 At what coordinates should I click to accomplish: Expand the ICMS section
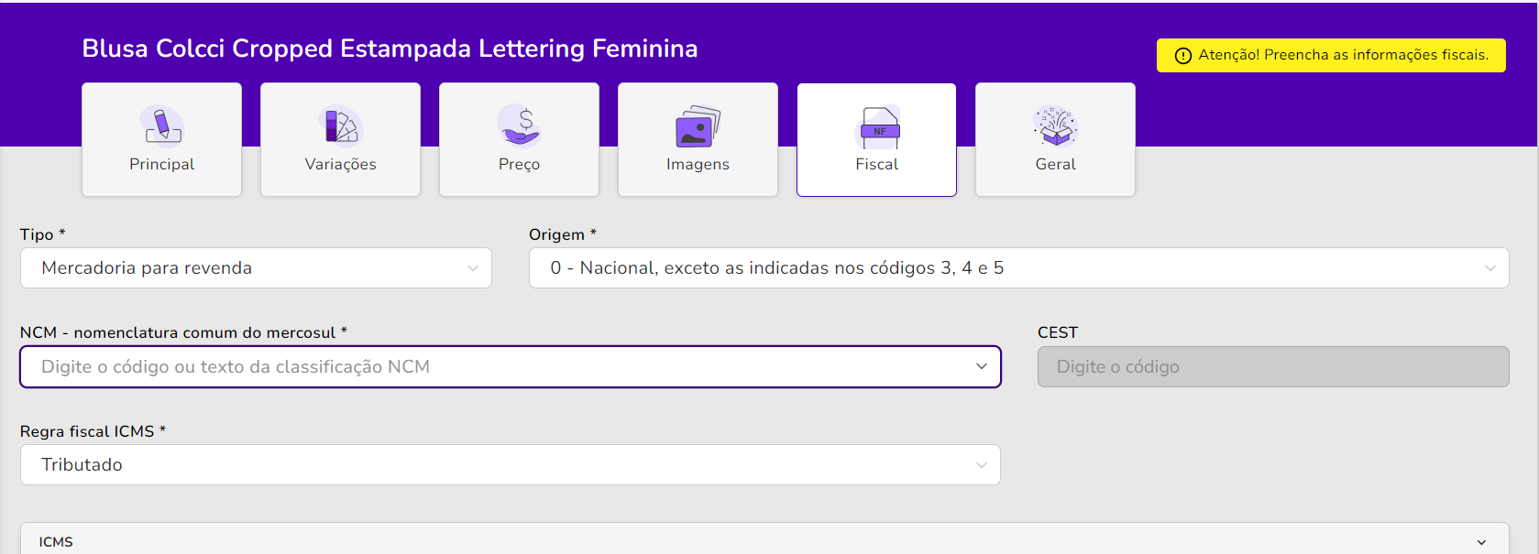pos(764,541)
